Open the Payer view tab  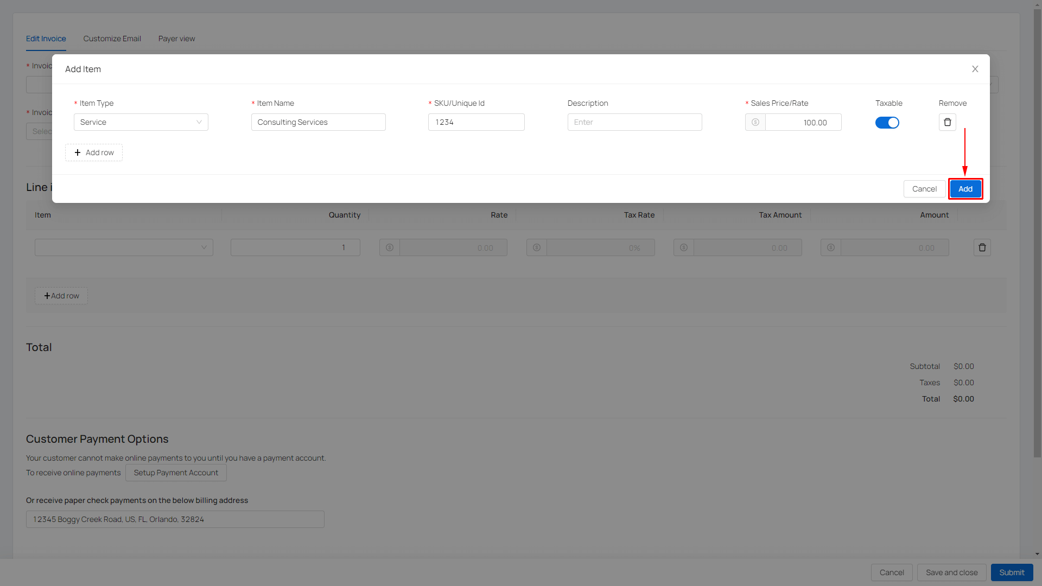[176, 39]
